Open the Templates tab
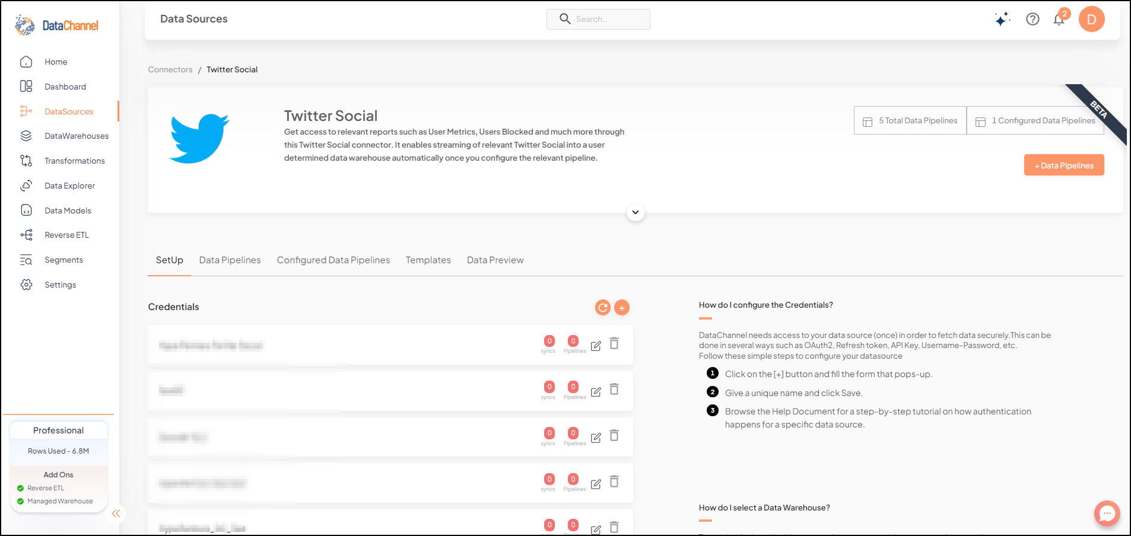This screenshot has width=1131, height=536. tap(428, 260)
